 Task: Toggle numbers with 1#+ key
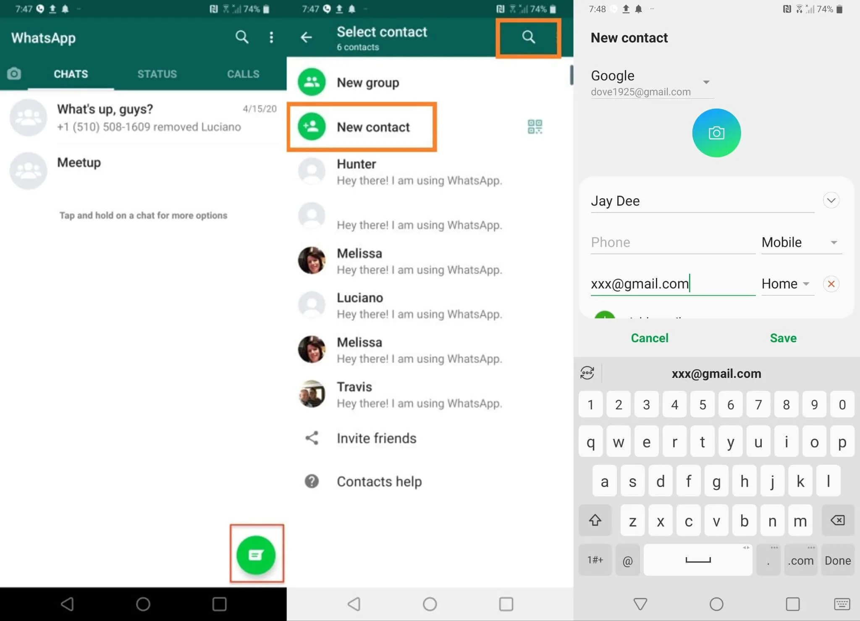[594, 560]
